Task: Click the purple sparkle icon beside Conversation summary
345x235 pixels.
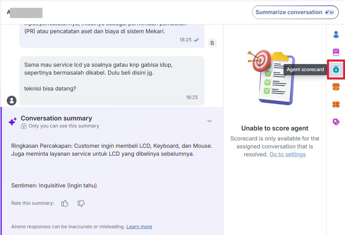Action: [13, 121]
